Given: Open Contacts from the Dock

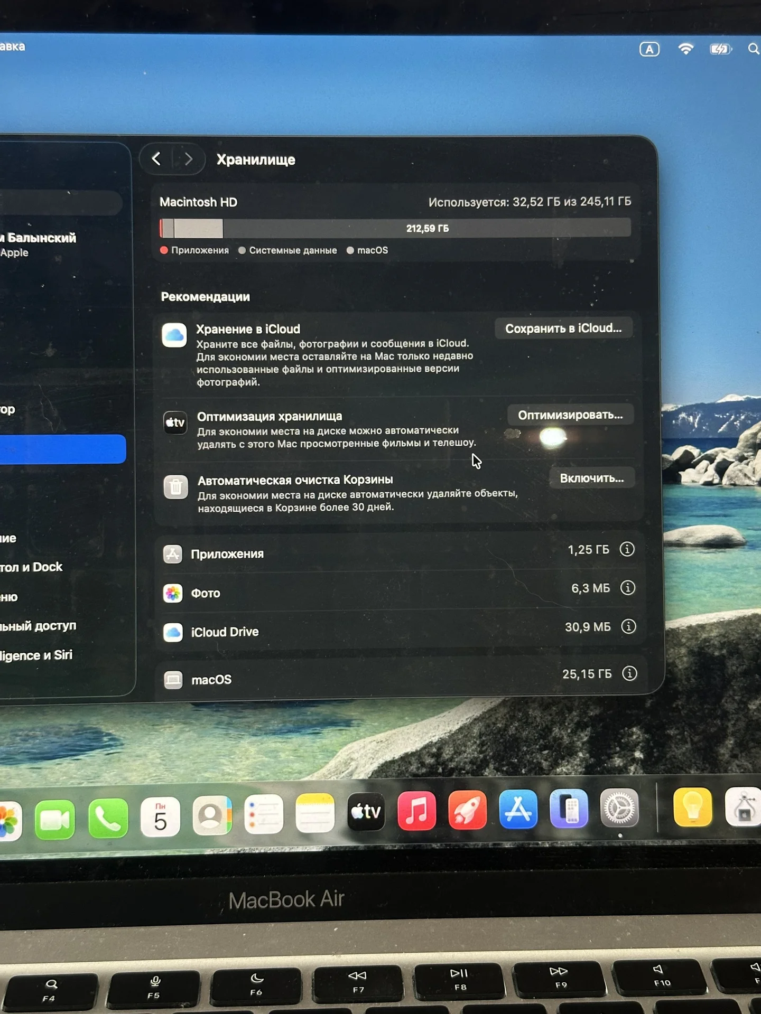Looking at the screenshot, I should point(212,815).
